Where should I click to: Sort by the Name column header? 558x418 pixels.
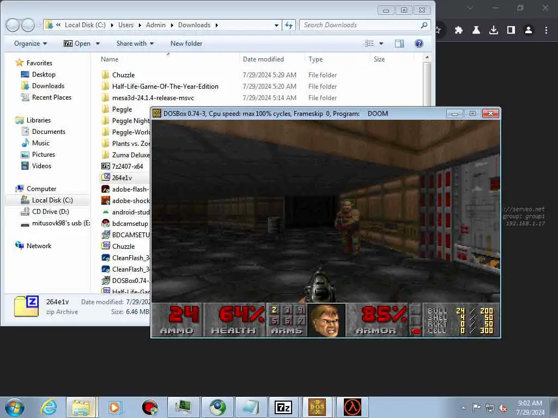click(x=168, y=59)
